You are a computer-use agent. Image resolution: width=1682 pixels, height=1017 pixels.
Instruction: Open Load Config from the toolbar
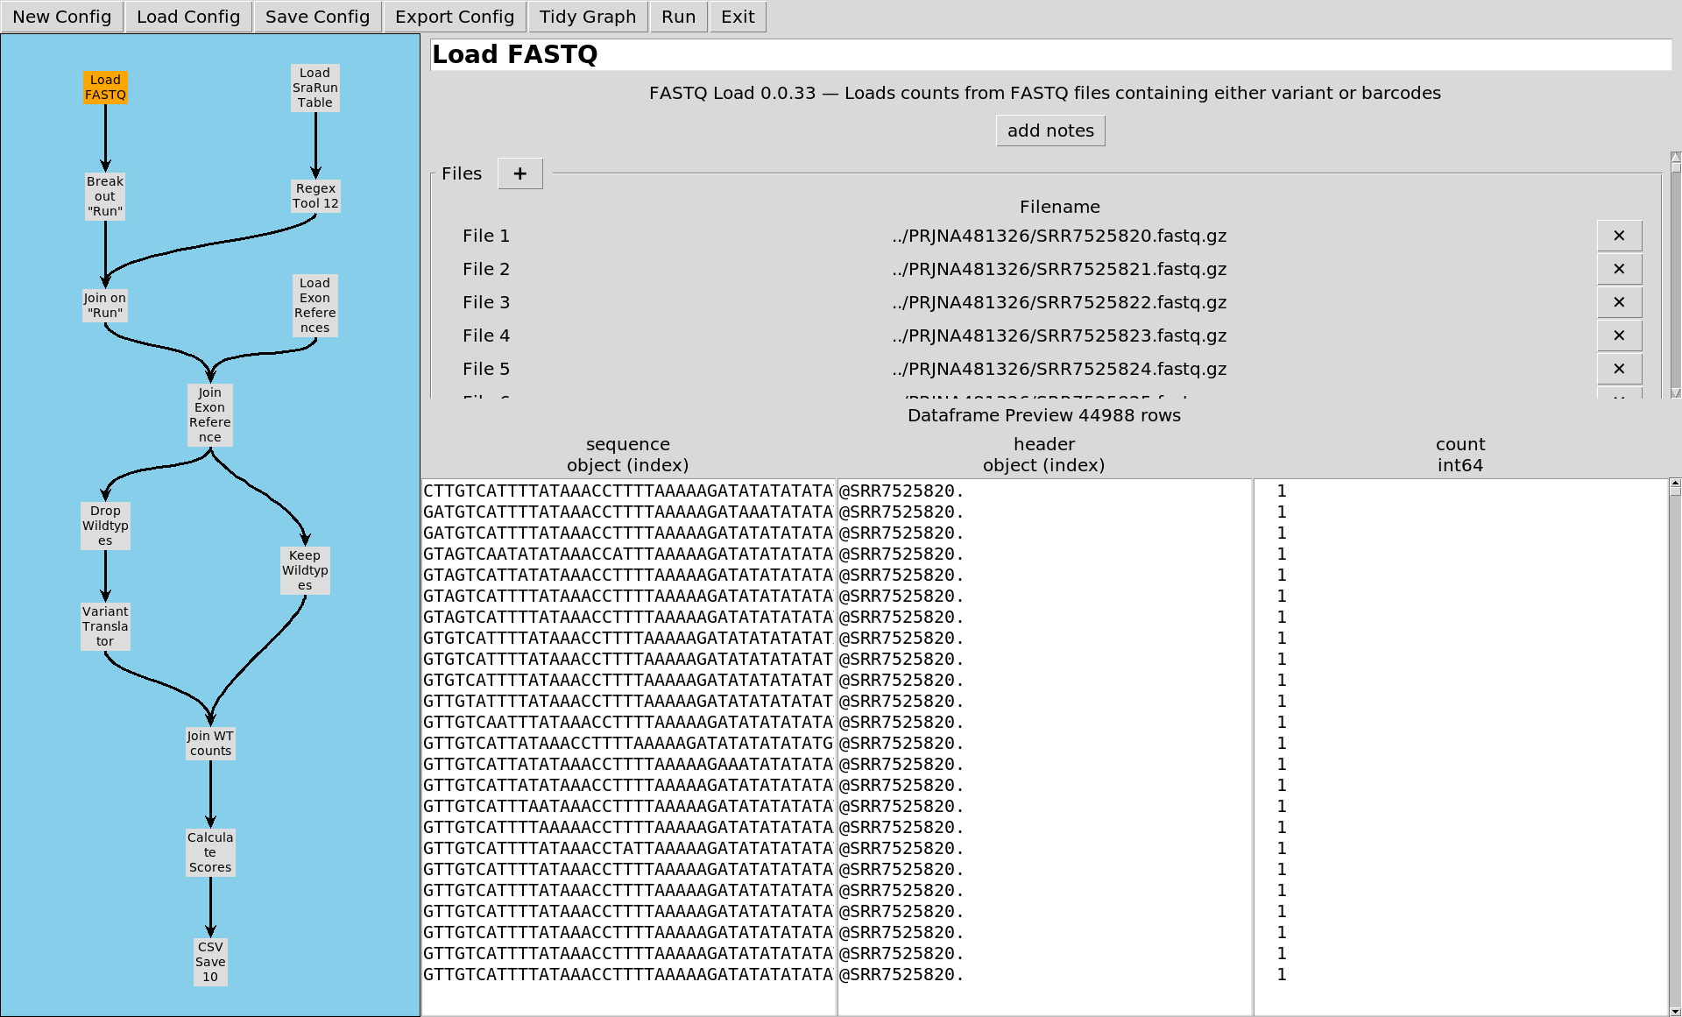point(187,17)
